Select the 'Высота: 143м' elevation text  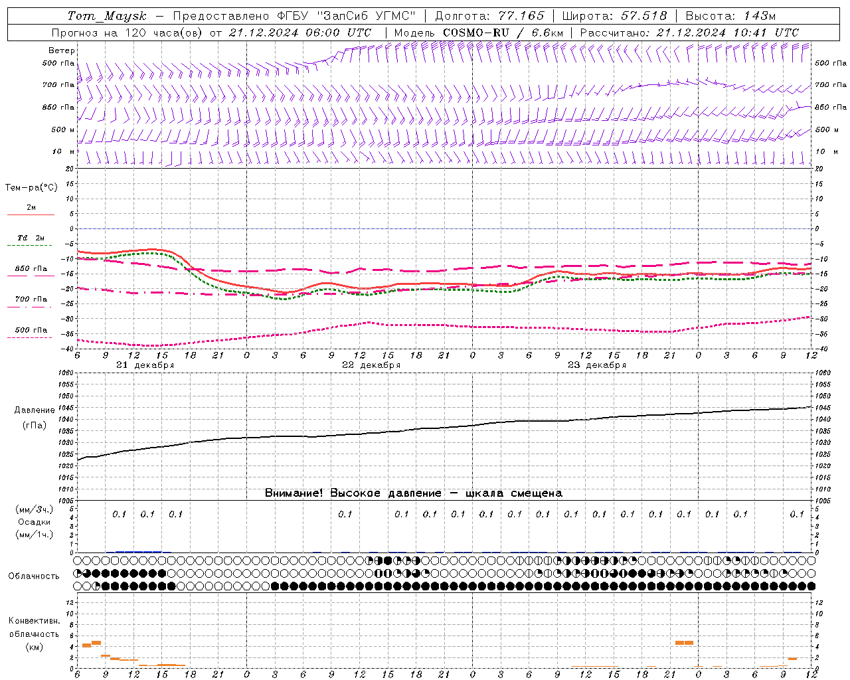point(730,16)
